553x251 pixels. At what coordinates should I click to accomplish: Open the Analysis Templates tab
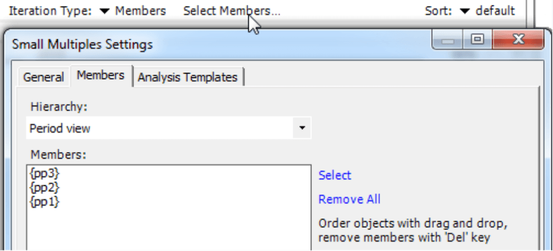[x=188, y=77]
